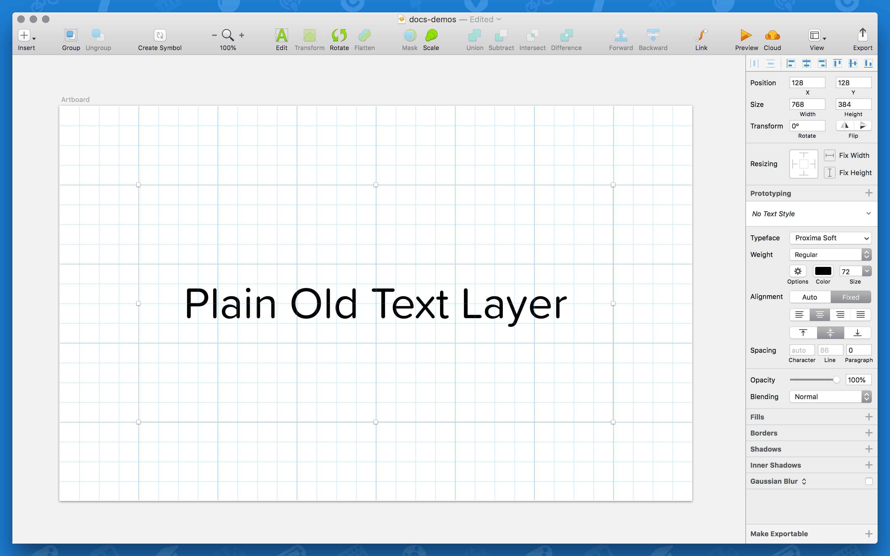This screenshot has height=556, width=890.
Task: Enable Fix Width resizing
Action: coord(829,155)
